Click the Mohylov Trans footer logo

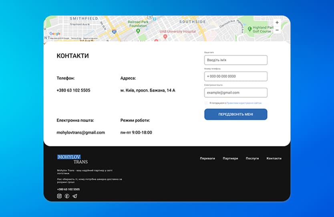coord(72,159)
